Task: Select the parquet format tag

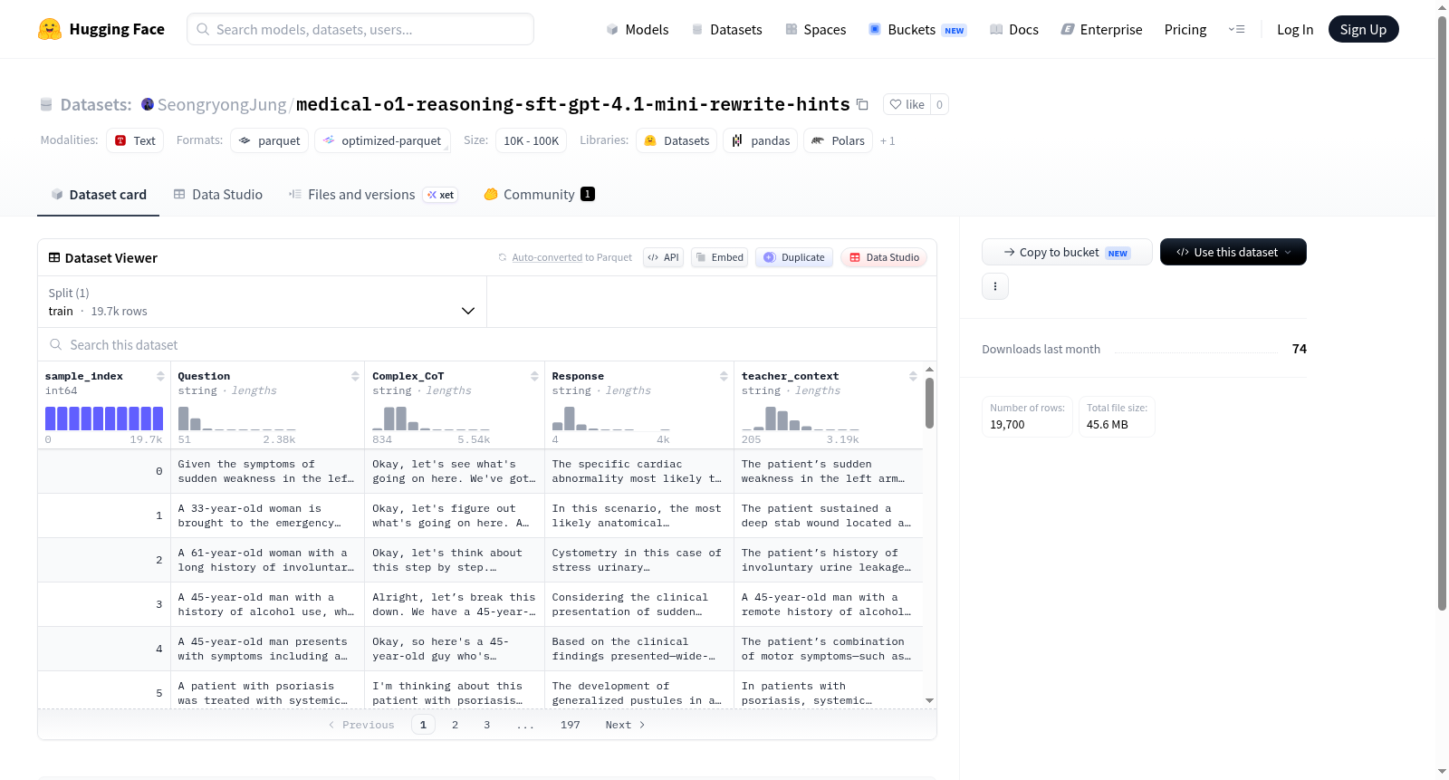Action: [270, 140]
